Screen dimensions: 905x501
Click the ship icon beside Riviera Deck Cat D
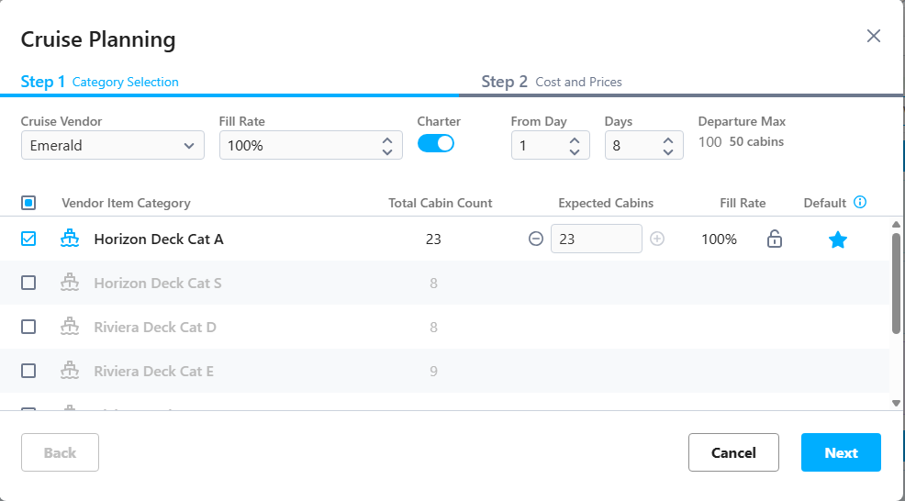(70, 326)
